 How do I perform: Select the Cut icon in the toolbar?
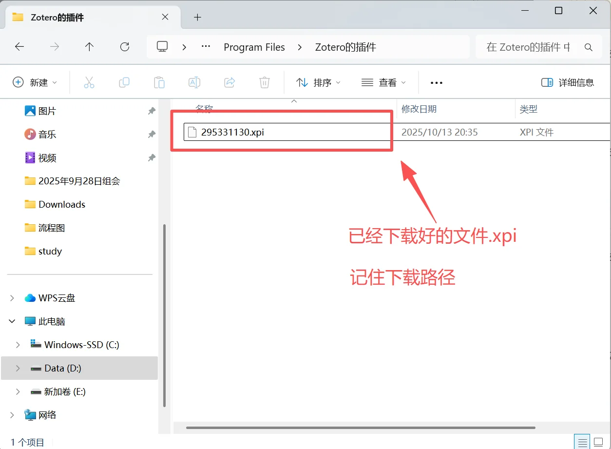click(x=89, y=82)
